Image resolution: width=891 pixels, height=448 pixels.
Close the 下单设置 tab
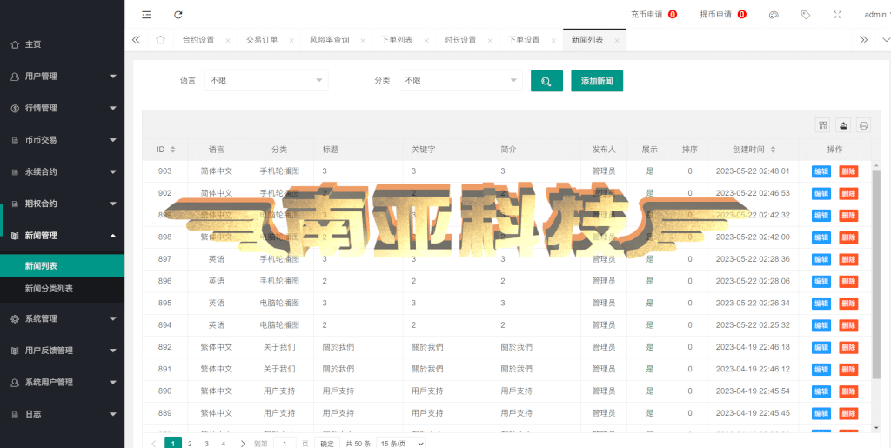[553, 40]
